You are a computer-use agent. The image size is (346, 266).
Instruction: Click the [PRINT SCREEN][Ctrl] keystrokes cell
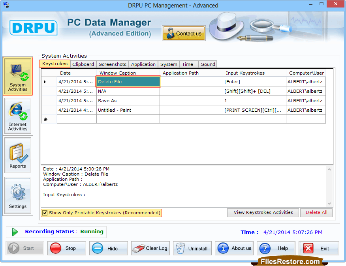click(254, 110)
